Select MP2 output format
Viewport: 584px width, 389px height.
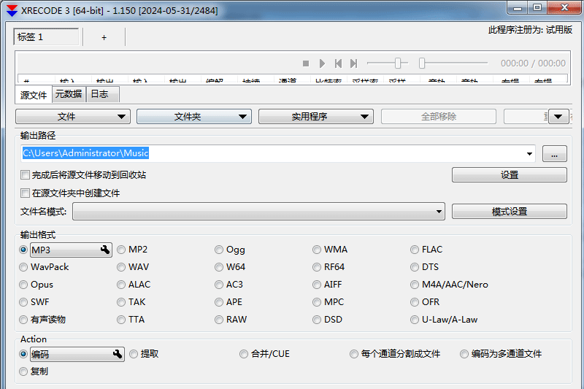coord(121,250)
